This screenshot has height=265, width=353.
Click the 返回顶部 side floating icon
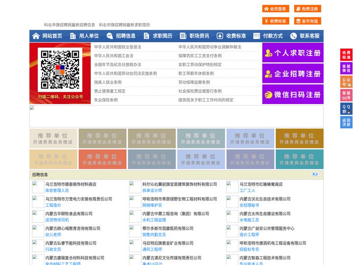tap(346, 122)
